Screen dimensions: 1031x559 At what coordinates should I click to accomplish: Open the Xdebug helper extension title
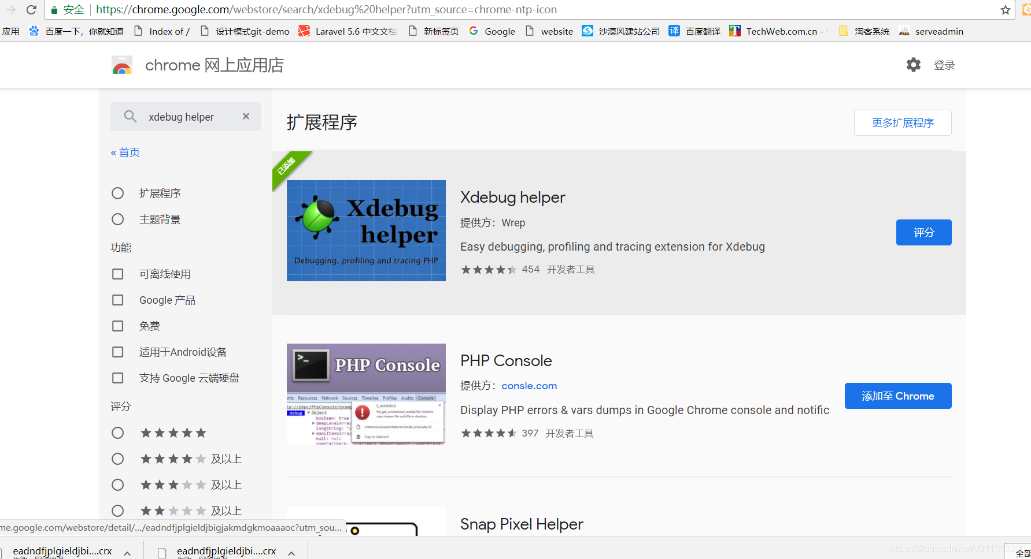pos(513,197)
